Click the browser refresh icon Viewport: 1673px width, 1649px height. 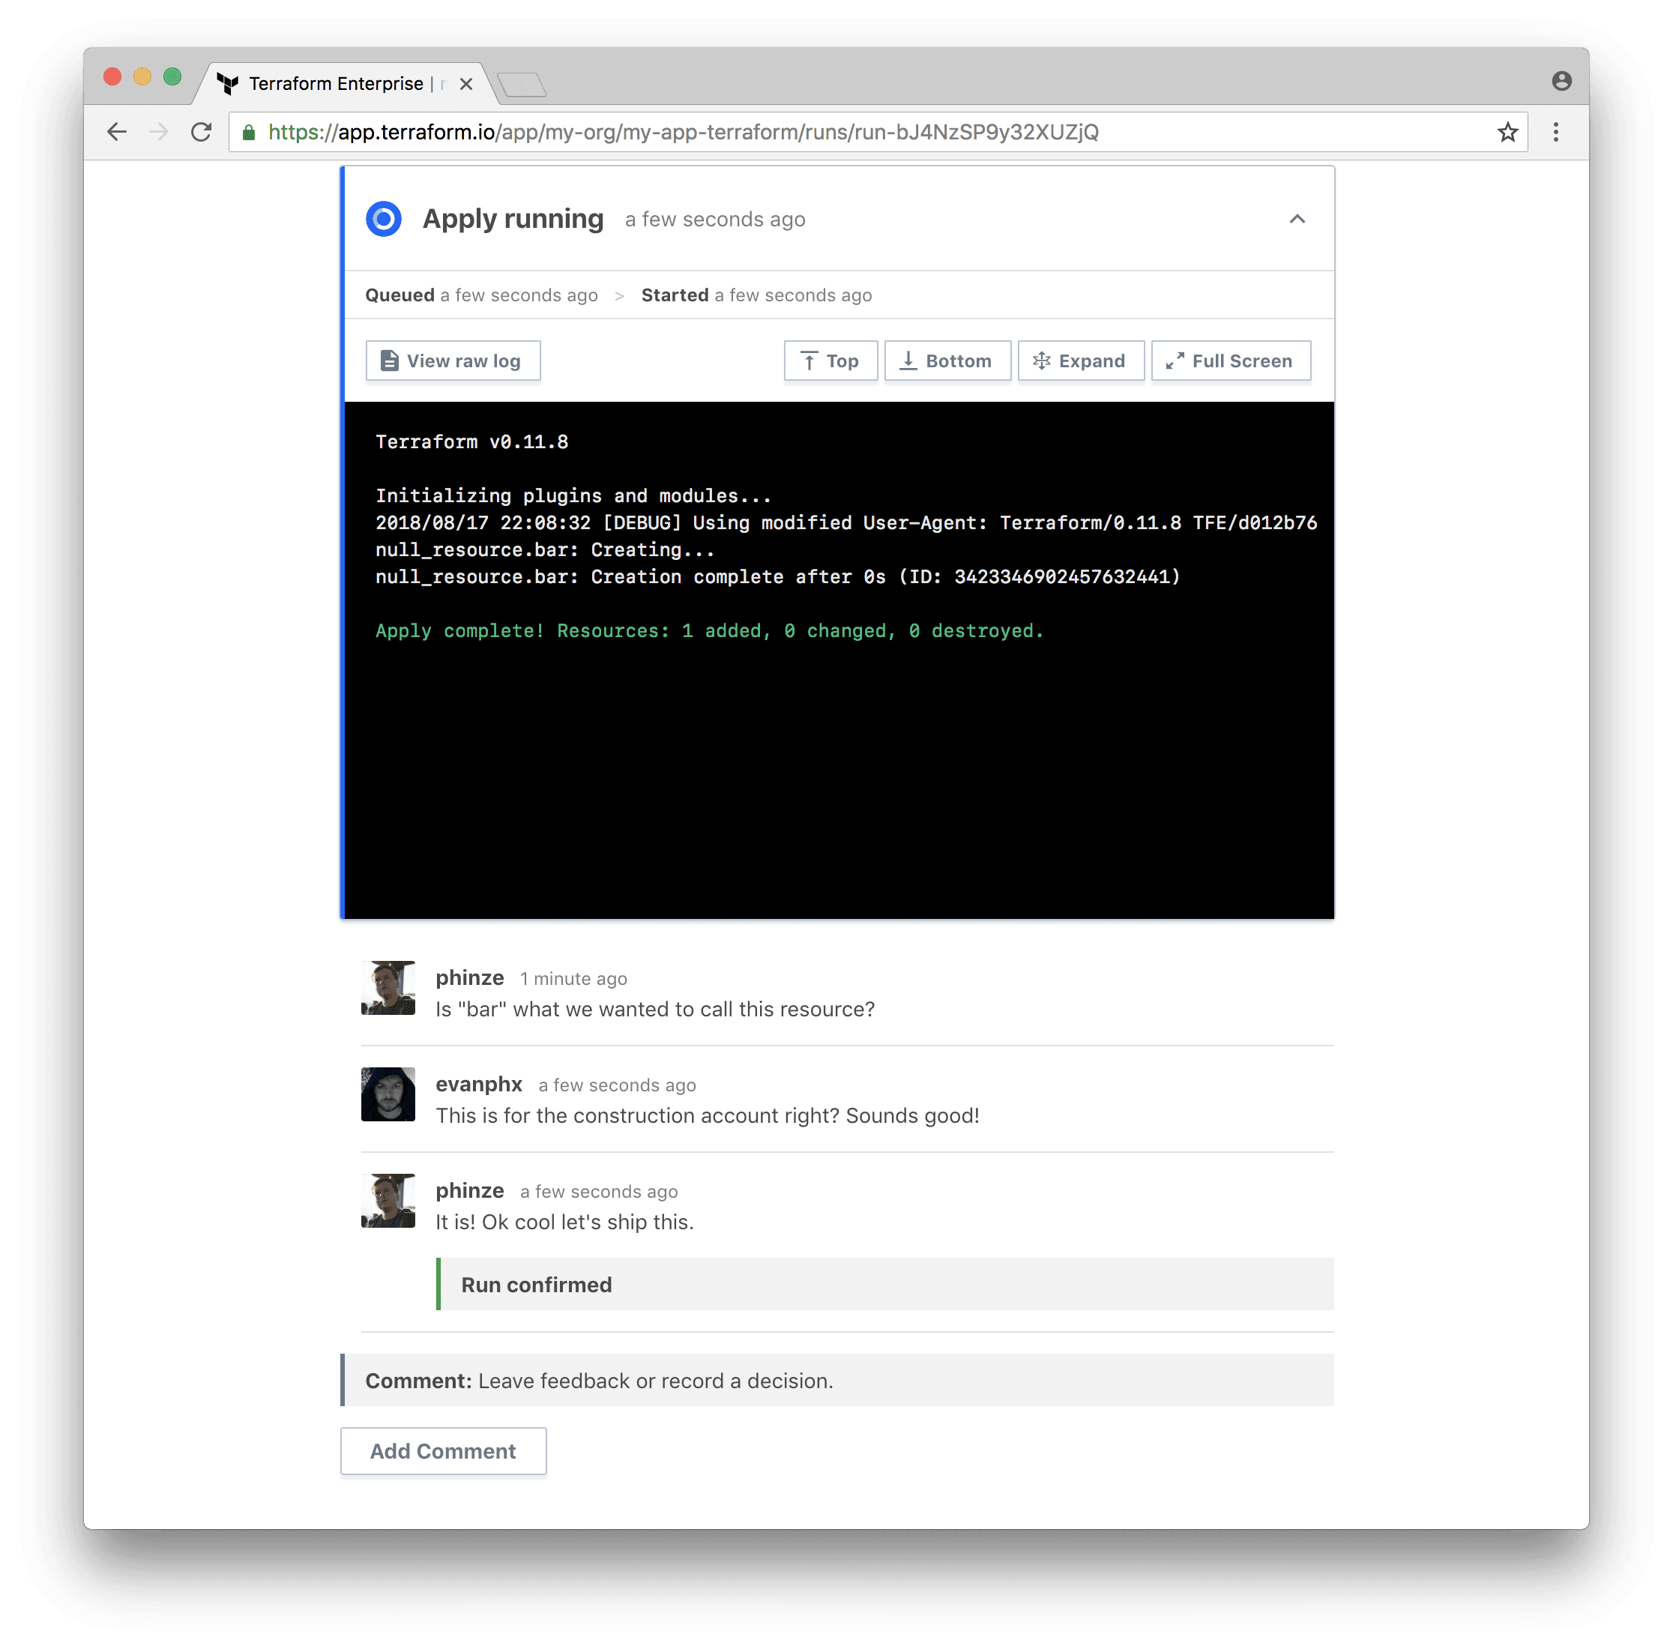coord(201,133)
